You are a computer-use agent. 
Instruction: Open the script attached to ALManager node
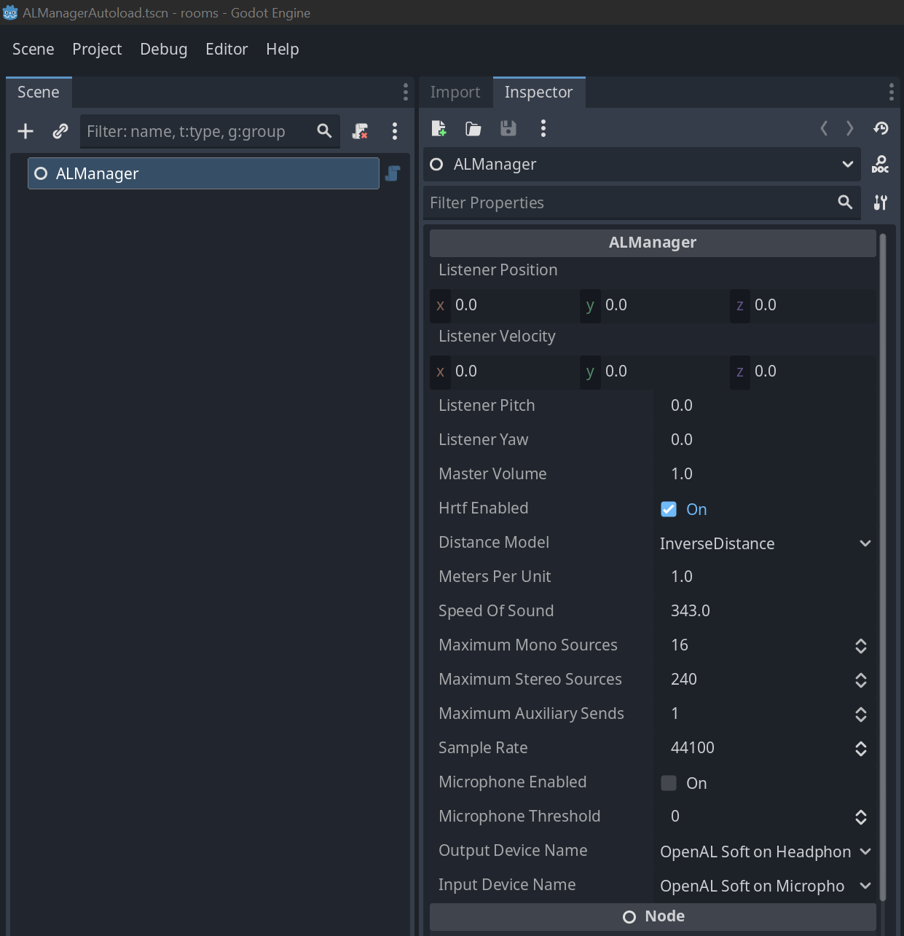pos(393,173)
